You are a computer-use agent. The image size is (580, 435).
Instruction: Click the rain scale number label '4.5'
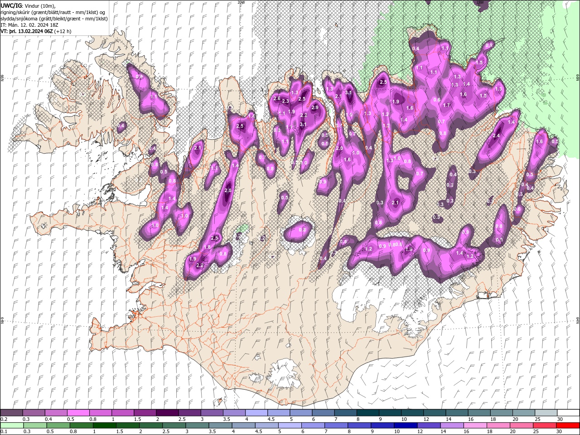[x=259, y=432]
